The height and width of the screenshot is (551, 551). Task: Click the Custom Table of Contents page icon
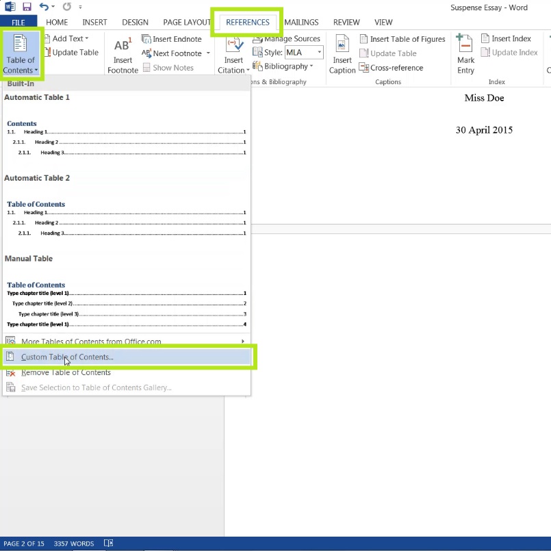[10, 357]
